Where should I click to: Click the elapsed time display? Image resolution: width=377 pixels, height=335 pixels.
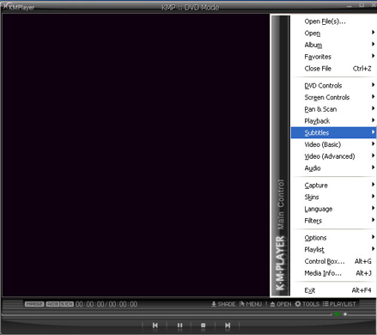[90, 304]
